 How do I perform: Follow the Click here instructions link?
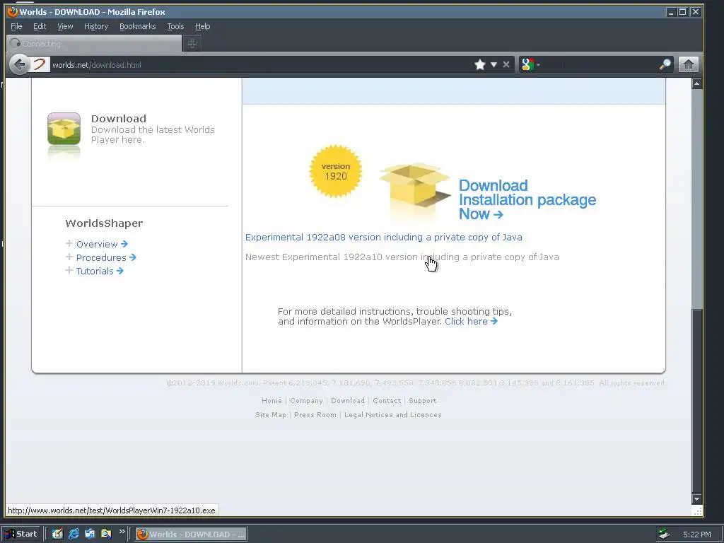[471, 322]
